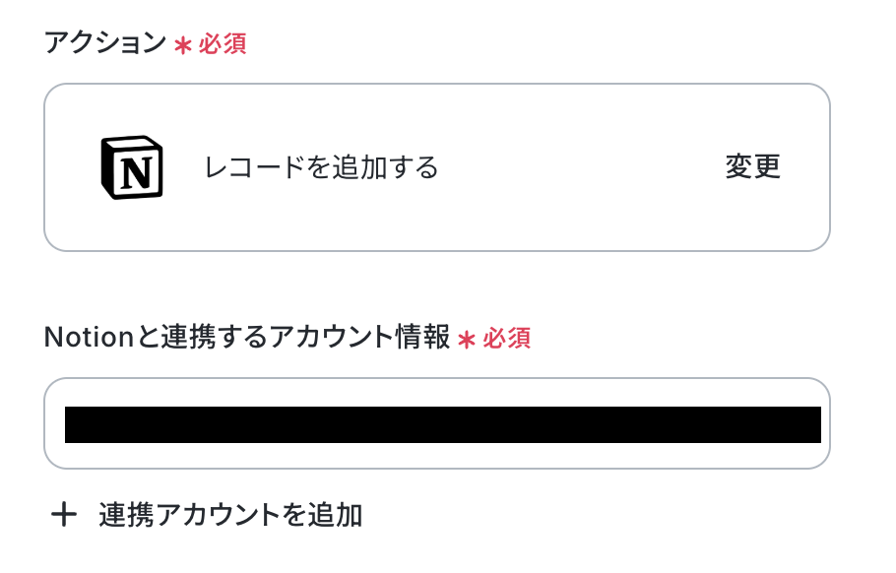This screenshot has height=573, width=896.
Task: Click the red 必須 marker next to アクション
Action: tap(223, 44)
